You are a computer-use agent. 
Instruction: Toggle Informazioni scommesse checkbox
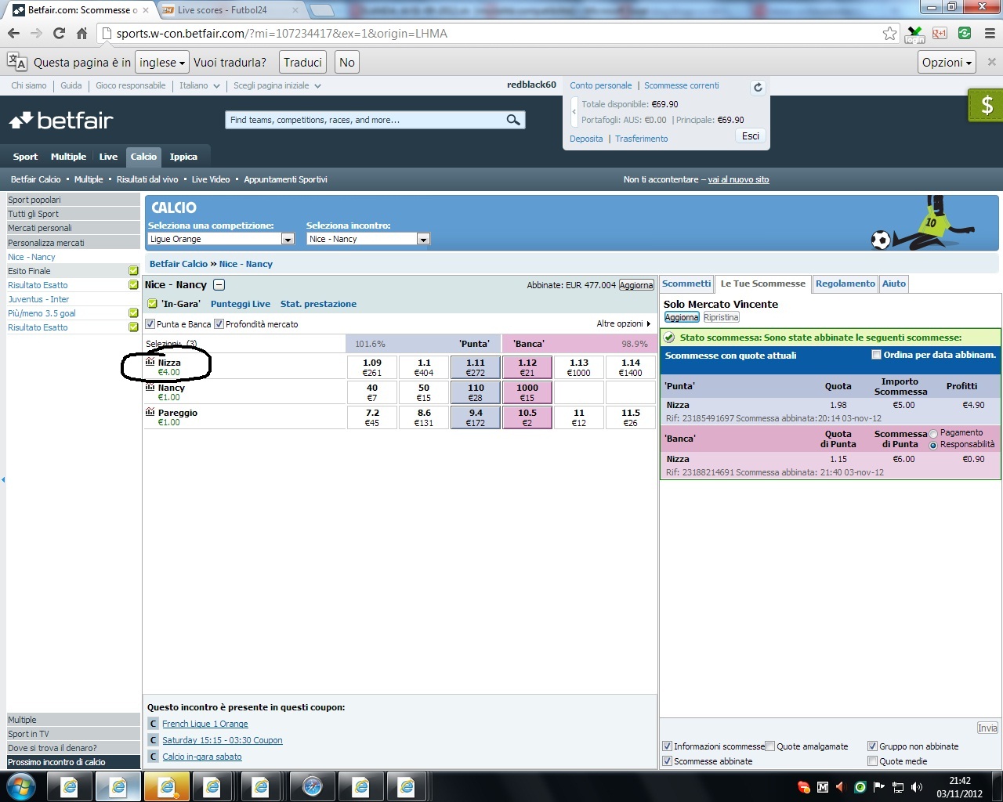pyautogui.click(x=668, y=746)
